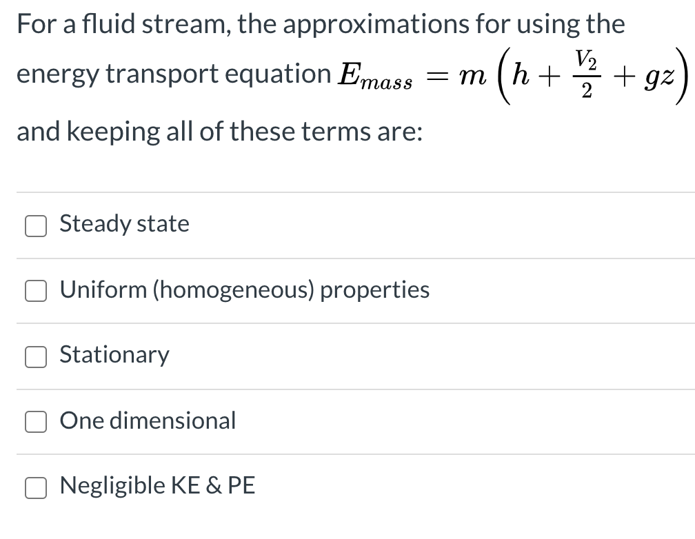Check the Stationary checkbox
Viewport: 695px width, 539px height.
35,356
